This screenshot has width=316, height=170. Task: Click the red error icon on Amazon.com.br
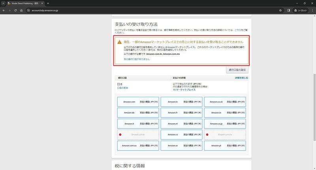[x=120, y=134]
